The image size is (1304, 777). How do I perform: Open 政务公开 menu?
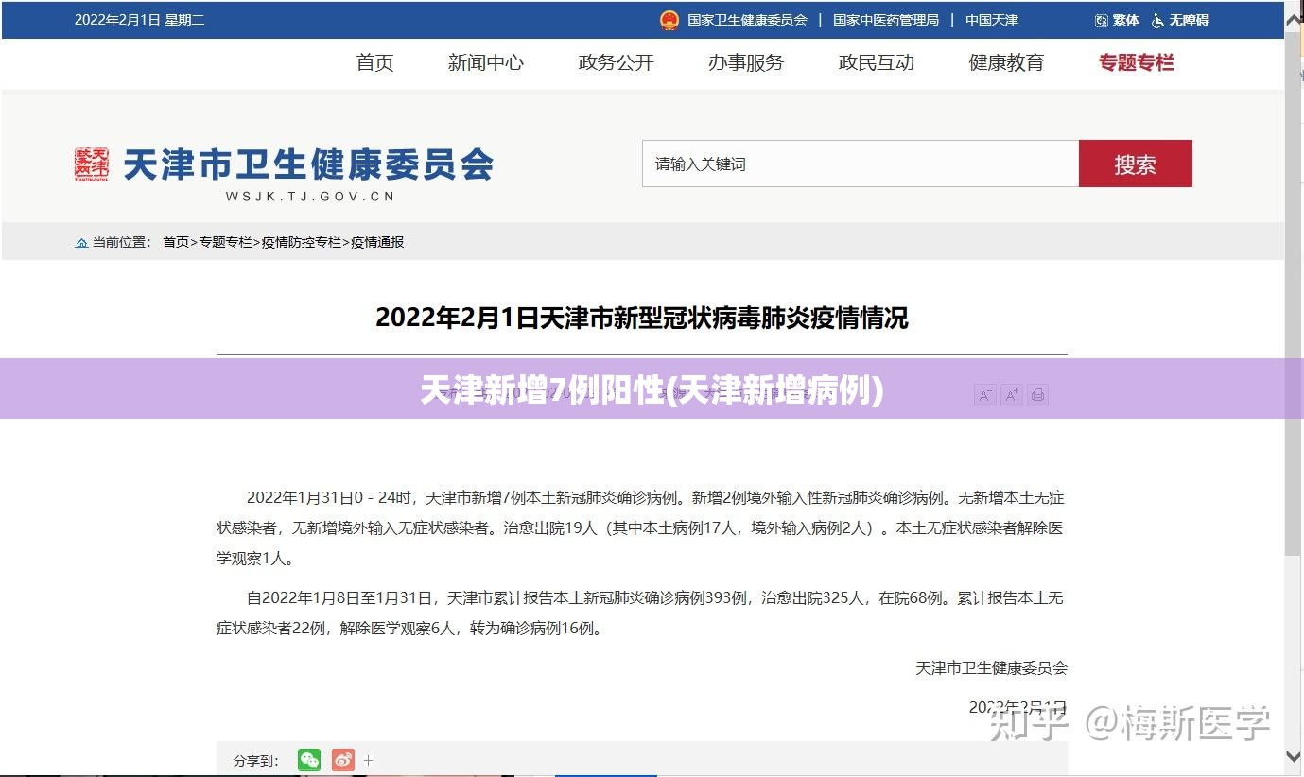(616, 62)
